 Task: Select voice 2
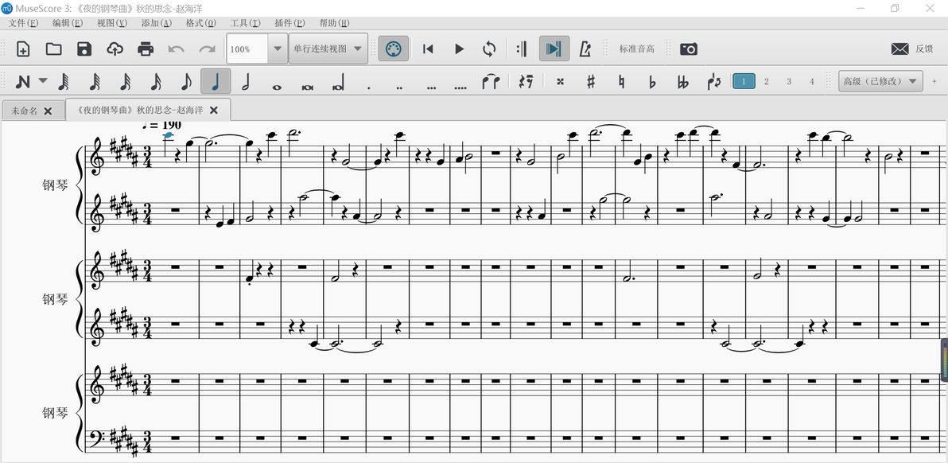(766, 81)
